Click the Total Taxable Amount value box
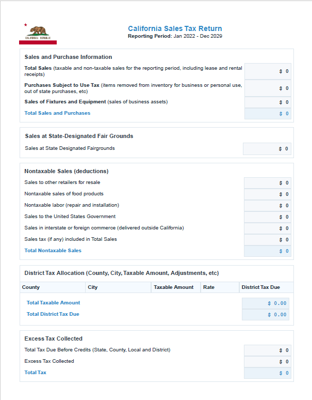This screenshot has height=400, width=312. [266, 303]
